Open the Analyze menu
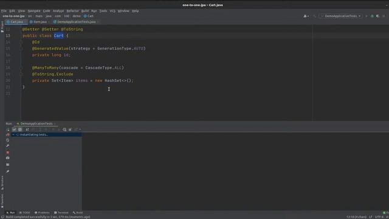This screenshot has height=219, width=389. (x=58, y=11)
